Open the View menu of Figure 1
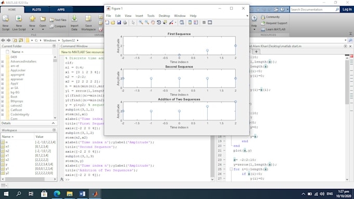Viewport: 354px width, 199px height. click(x=128, y=16)
